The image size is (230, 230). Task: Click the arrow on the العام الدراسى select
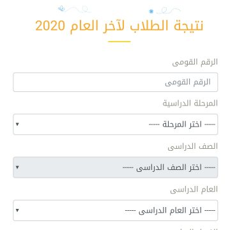pos(17,210)
